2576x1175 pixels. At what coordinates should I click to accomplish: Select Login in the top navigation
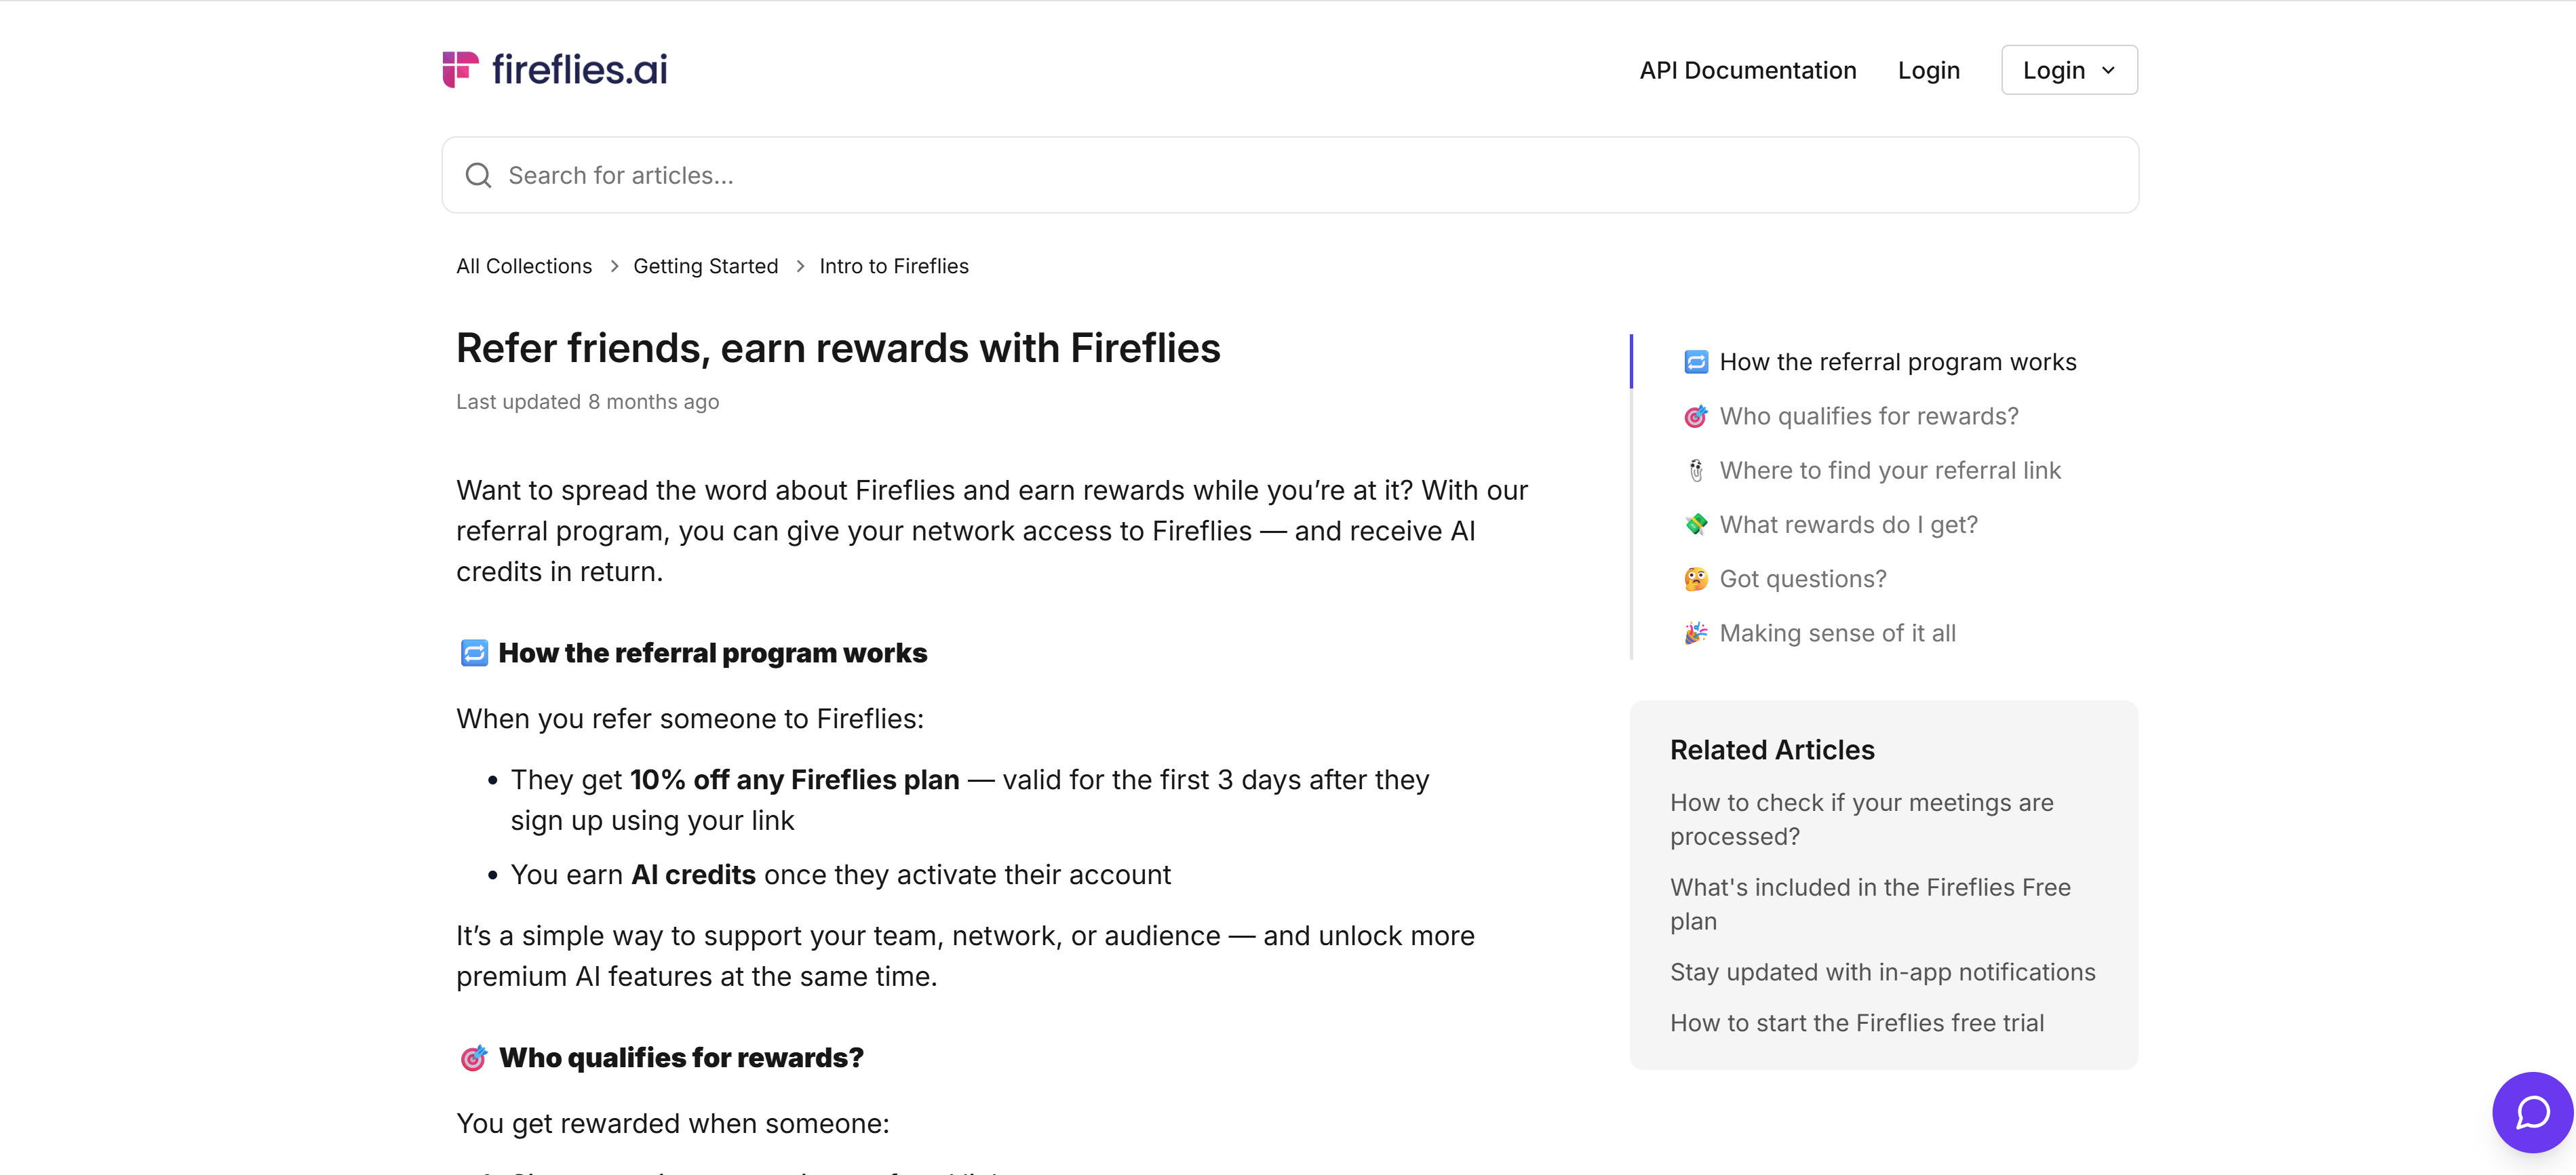(x=1928, y=70)
